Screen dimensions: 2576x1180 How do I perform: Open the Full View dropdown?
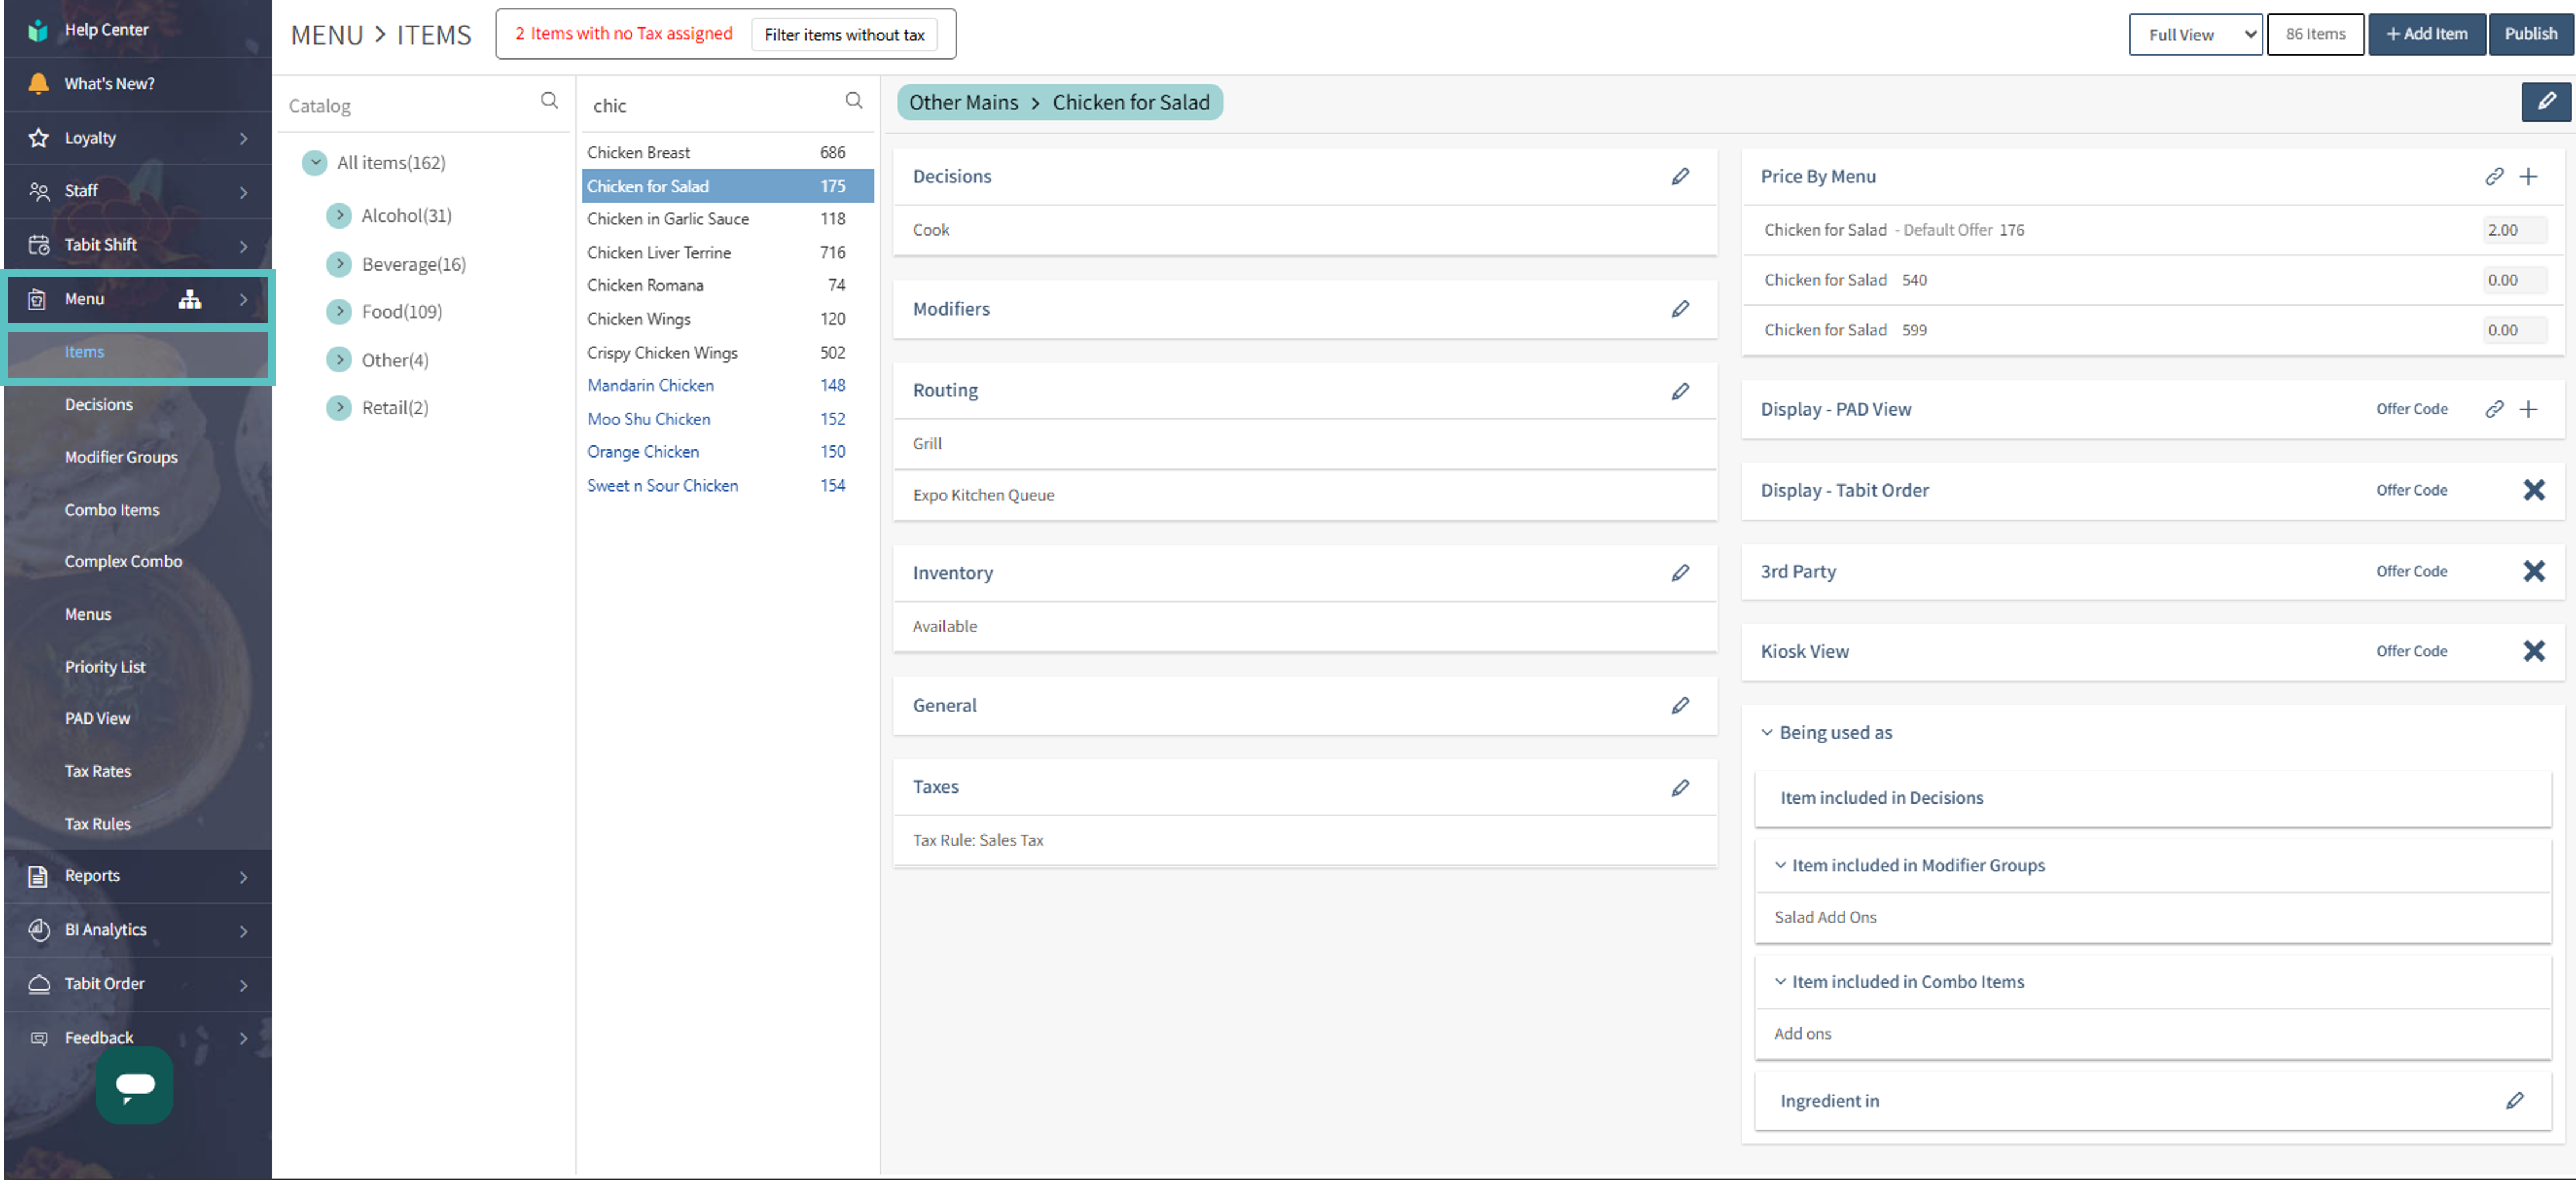[2195, 34]
